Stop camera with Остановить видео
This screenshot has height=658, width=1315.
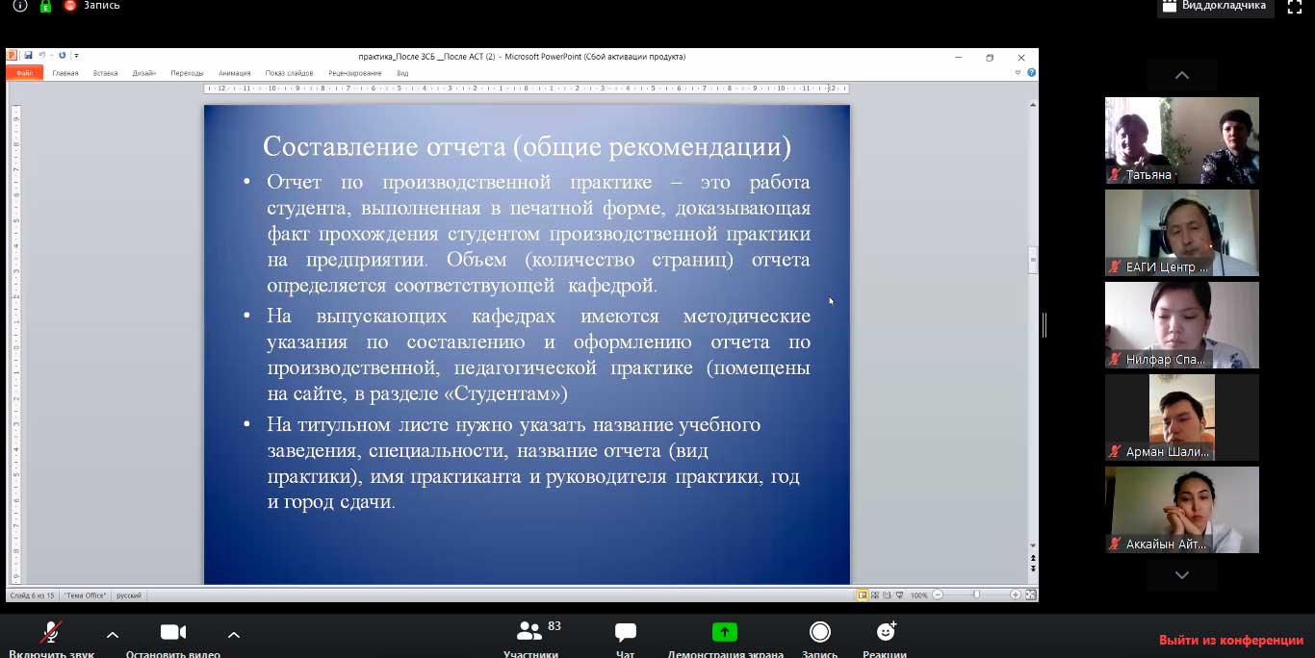coord(173,634)
